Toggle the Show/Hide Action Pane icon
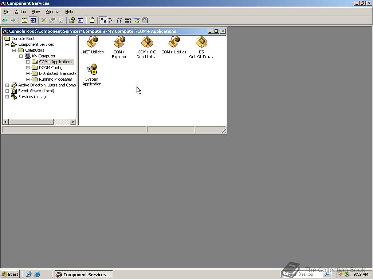 [x=81, y=20]
